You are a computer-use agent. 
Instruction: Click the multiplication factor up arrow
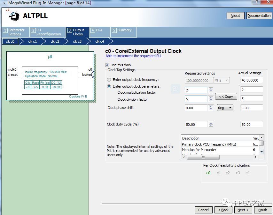[x=211, y=89]
